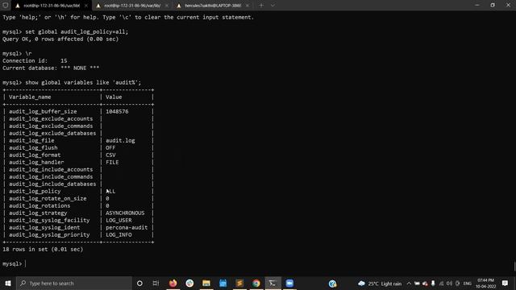Close the second root@ip-172-31-86-96 /var/lib tab
Screen dimensions: 516x290
pyautogui.click(x=167, y=6)
